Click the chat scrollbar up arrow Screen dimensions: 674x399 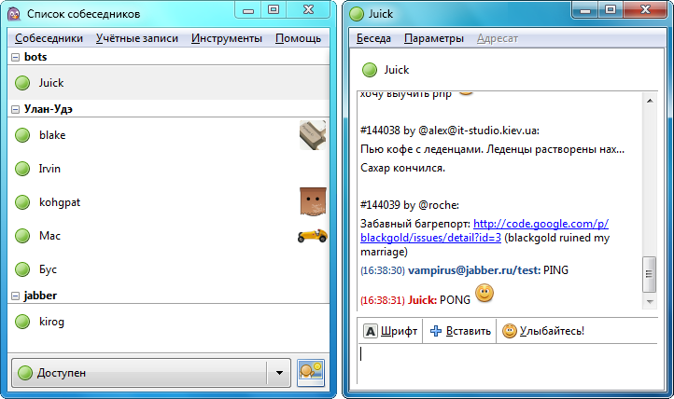point(650,101)
